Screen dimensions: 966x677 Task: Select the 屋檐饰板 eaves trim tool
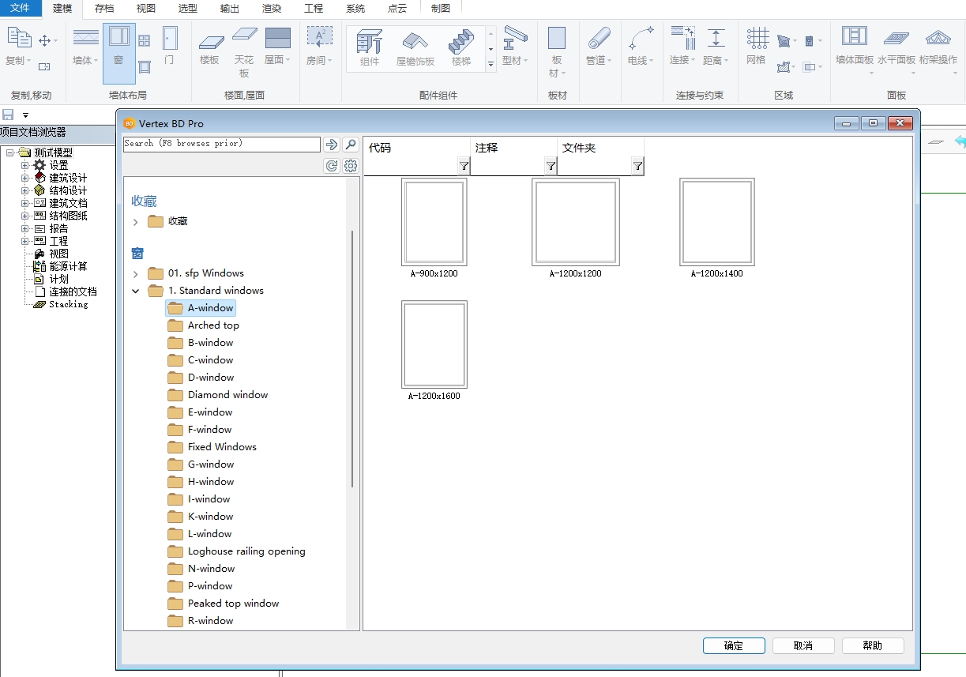pos(415,47)
